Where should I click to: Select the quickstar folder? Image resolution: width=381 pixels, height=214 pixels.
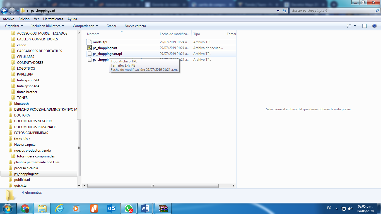[x=21, y=186]
